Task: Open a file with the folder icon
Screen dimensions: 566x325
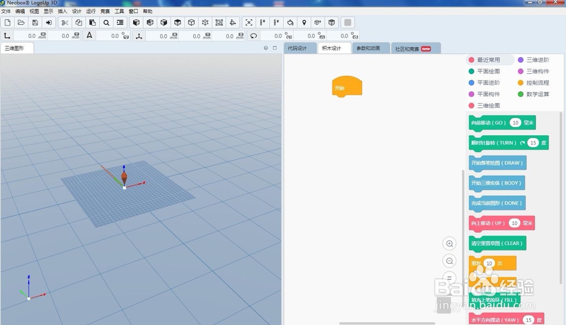Action: click(22, 23)
